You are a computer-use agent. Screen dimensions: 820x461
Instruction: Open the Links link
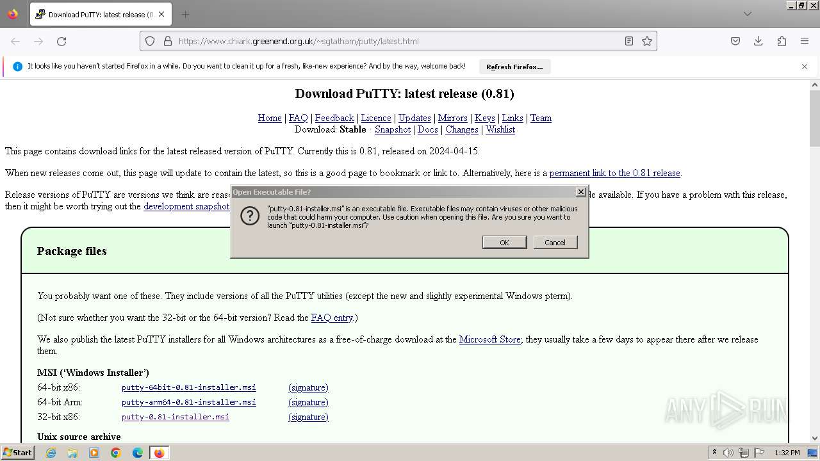point(512,118)
